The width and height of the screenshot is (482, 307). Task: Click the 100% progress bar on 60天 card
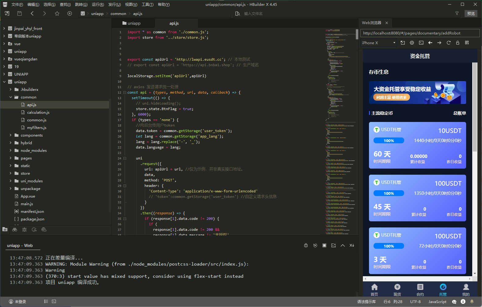(389, 141)
